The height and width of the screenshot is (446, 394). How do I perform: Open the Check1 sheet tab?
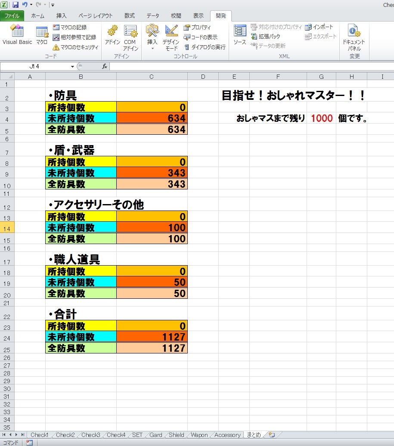click(39, 435)
